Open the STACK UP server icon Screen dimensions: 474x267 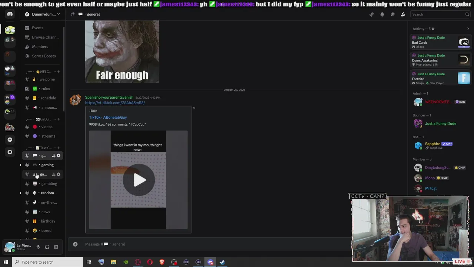coord(10,128)
